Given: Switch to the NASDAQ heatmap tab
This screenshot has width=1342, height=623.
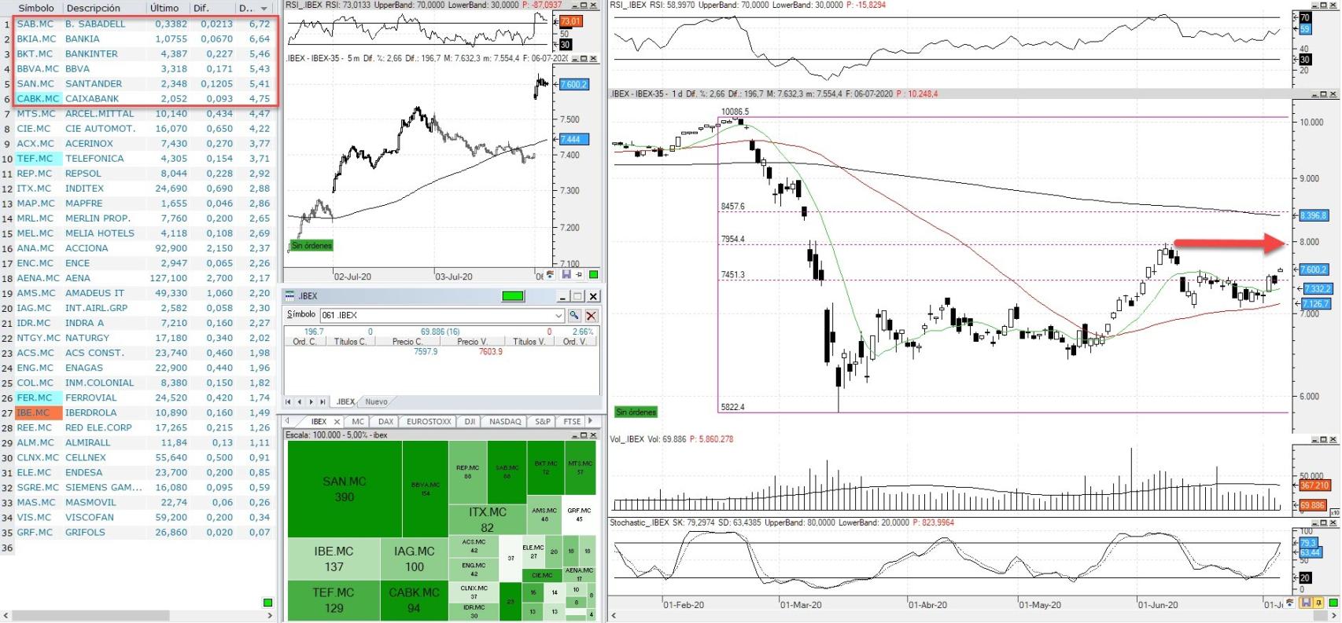Looking at the screenshot, I should pos(505,422).
